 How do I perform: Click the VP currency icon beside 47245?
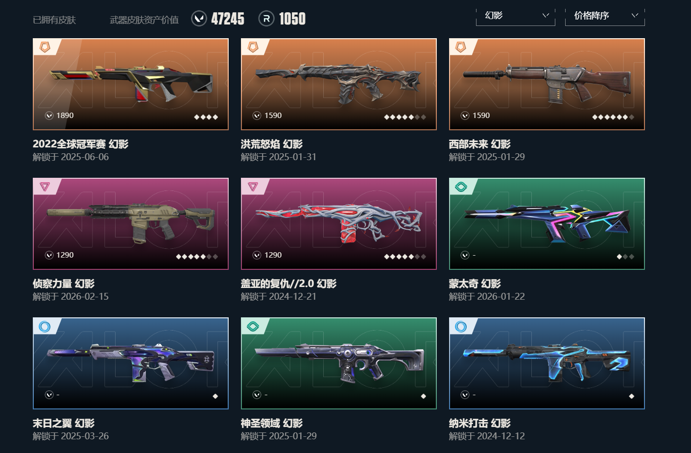point(199,19)
